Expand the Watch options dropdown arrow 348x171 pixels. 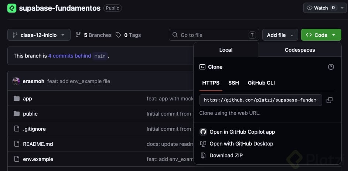coord(342,8)
